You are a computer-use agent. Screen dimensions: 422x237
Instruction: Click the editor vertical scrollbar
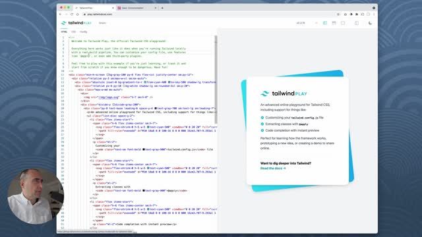pyautogui.click(x=216, y=79)
